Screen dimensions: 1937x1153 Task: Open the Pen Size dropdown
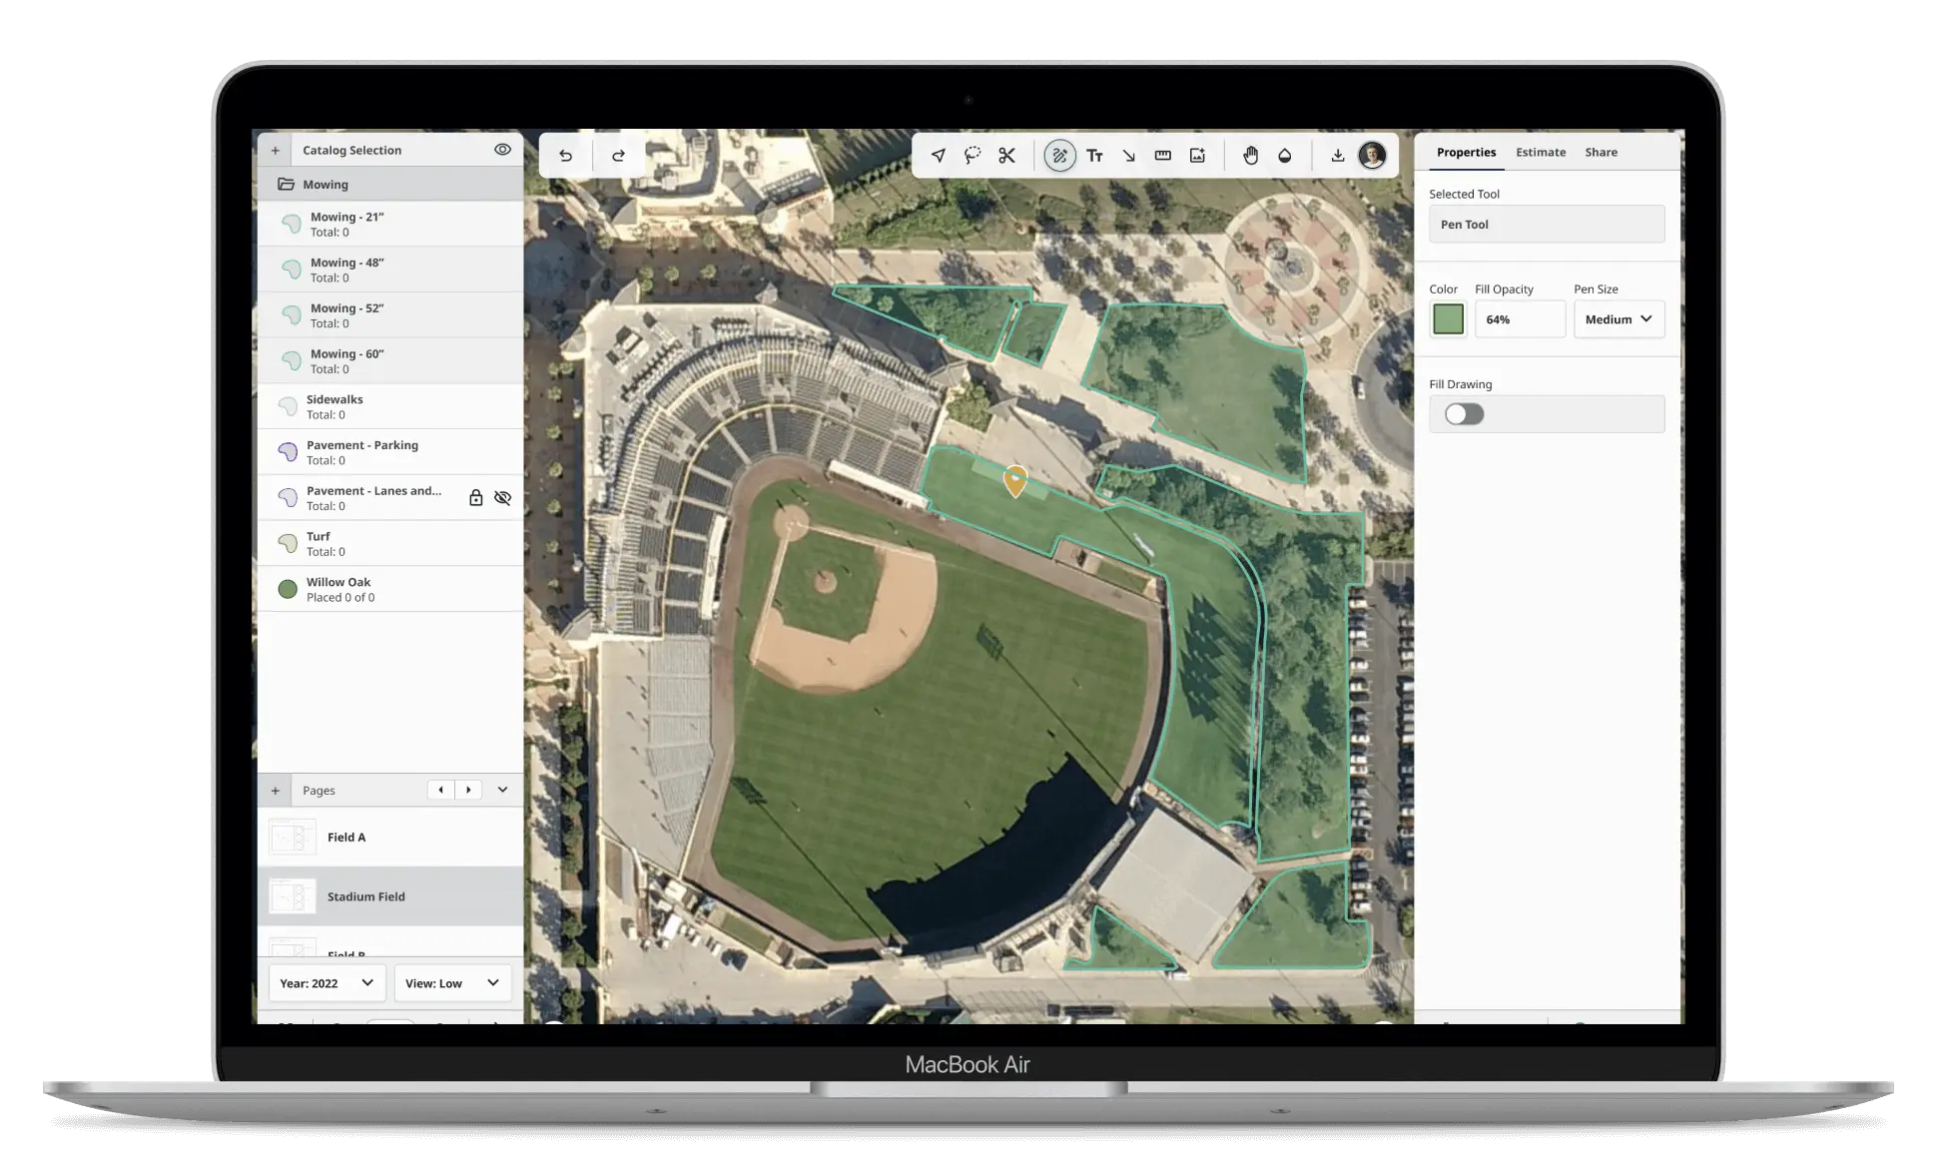click(1618, 319)
